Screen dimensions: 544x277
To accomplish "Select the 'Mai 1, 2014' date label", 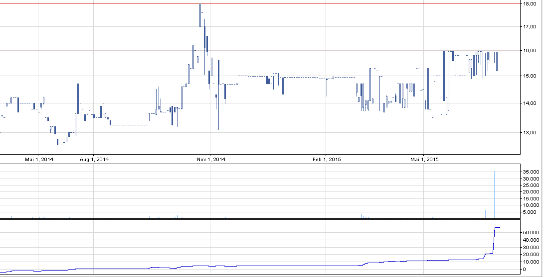I will click(x=39, y=160).
